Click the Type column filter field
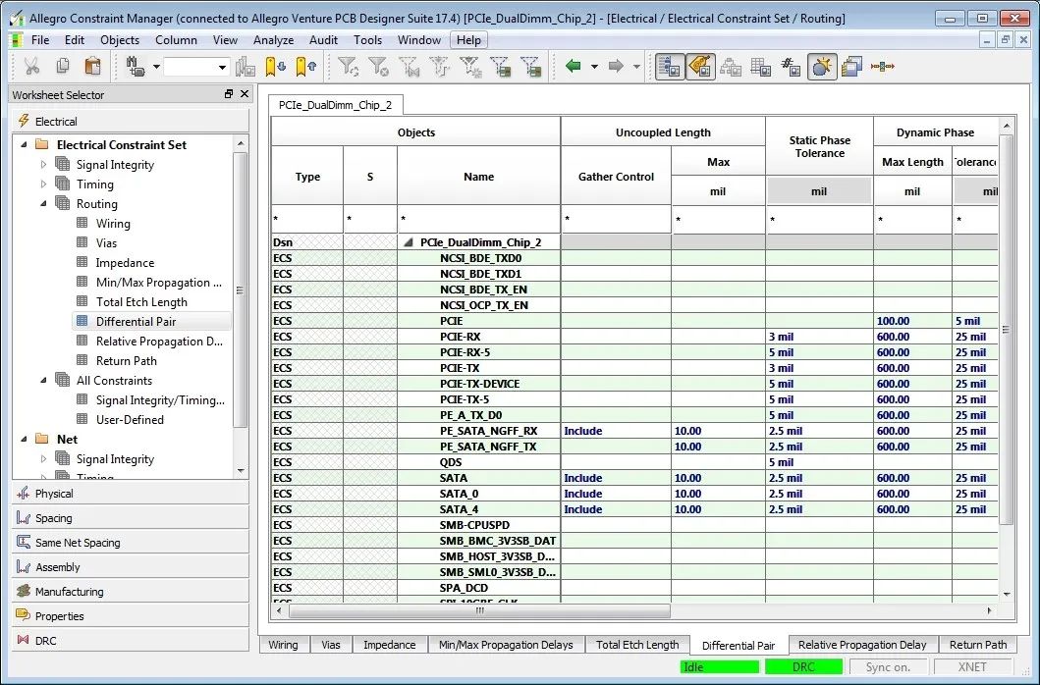1040x685 pixels. [x=307, y=220]
